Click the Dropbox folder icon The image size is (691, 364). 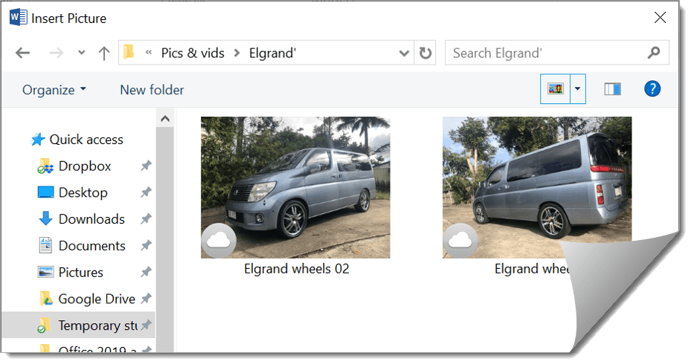pos(45,166)
